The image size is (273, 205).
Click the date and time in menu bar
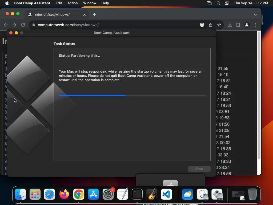[251, 3]
